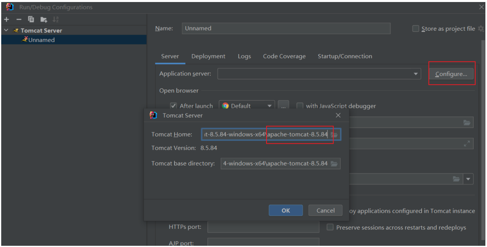Click the Tomcat Server tree item label
Viewport: 487px width, 247px height.
point(41,30)
